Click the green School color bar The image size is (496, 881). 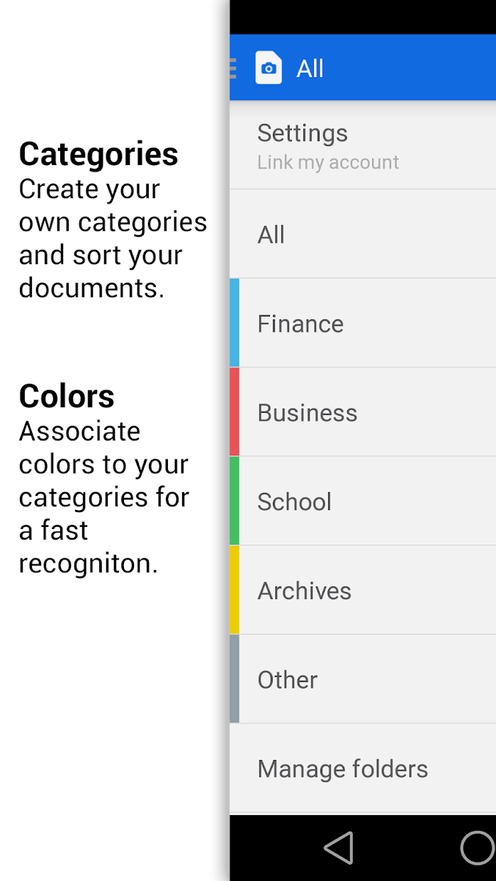coord(235,501)
